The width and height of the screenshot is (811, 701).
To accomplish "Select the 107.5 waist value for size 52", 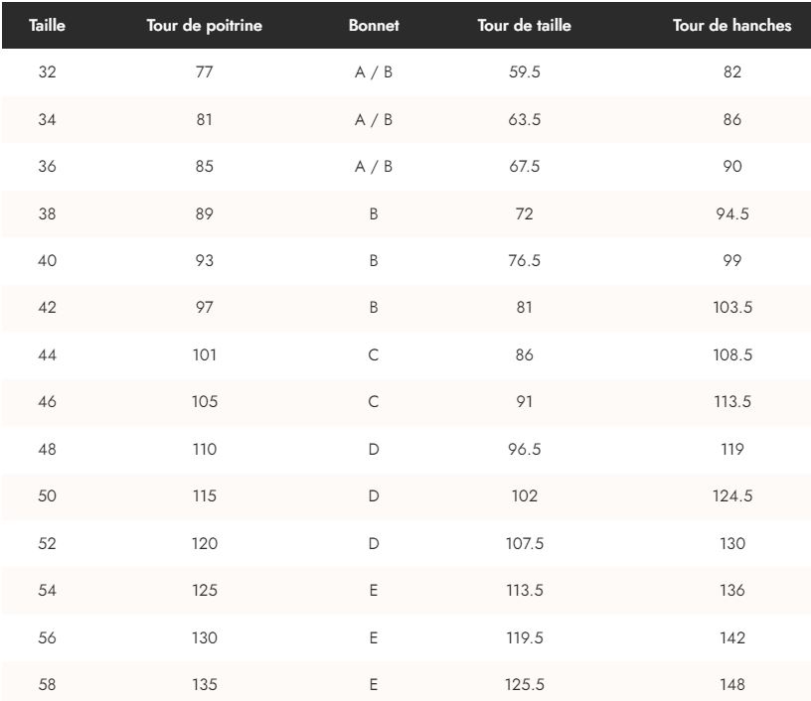I will point(524,543).
